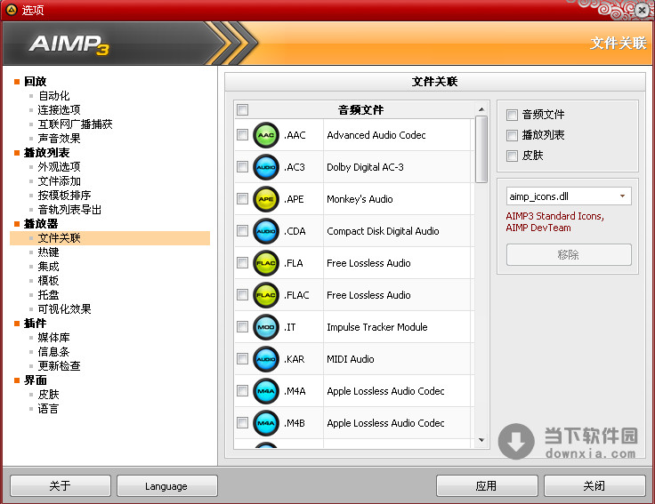Select 播放器 category in sidebar
Viewport: 655px width, 504px height.
[41, 224]
